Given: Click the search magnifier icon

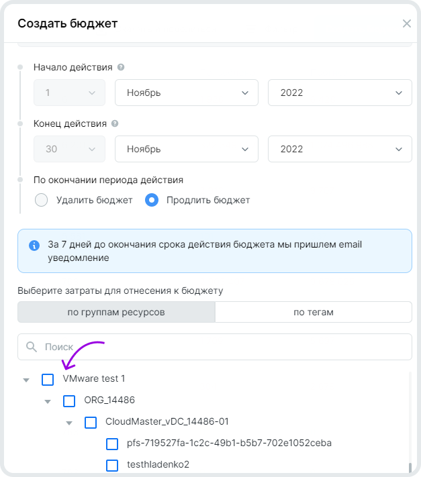Looking at the screenshot, I should click(31, 347).
